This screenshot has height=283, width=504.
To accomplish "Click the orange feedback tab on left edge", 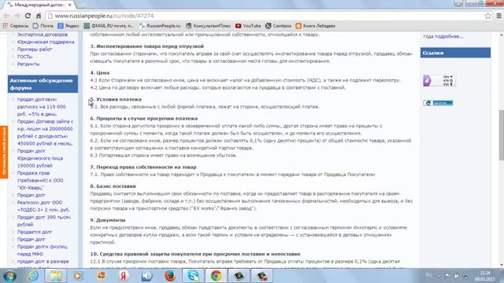I will point(4,152).
